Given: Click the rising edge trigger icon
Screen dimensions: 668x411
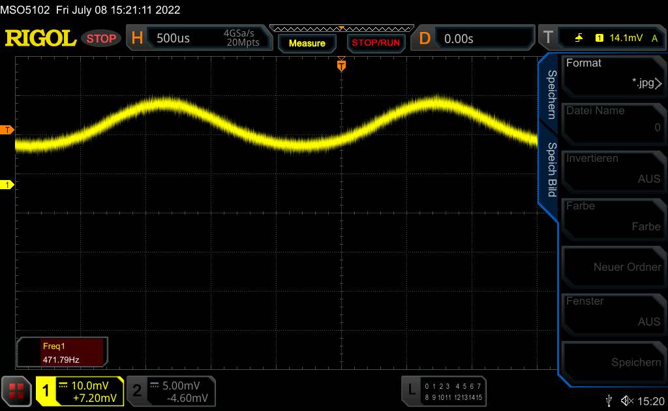Looking at the screenshot, I should coord(579,38).
